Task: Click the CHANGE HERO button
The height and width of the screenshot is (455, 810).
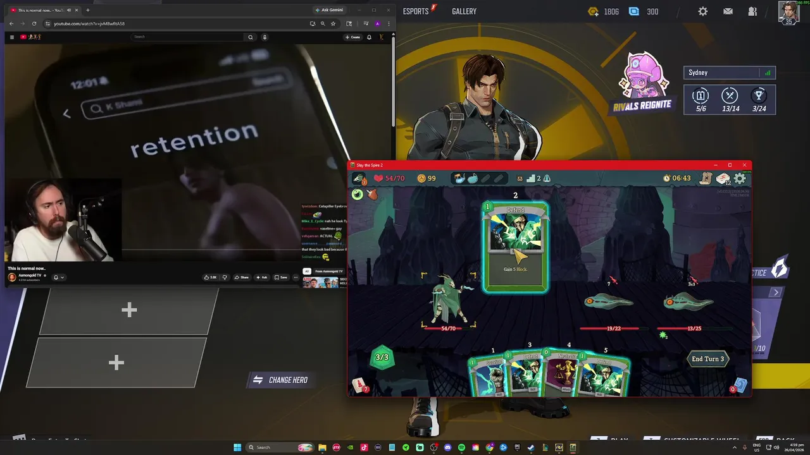Action: 280,380
